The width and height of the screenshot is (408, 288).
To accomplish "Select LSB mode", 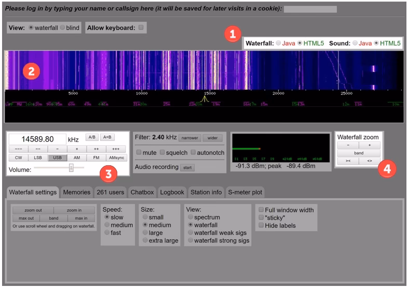I will [x=38, y=157].
